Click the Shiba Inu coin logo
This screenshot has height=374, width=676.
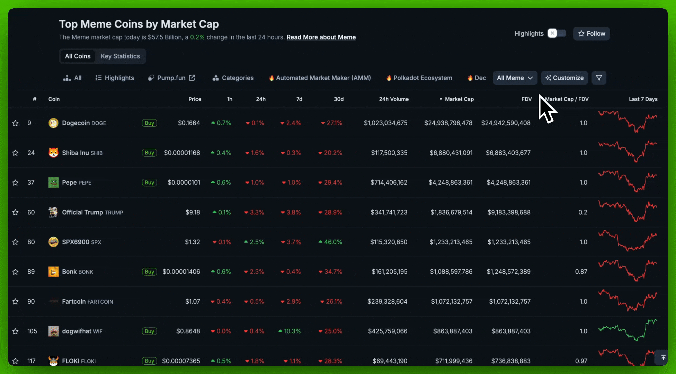pos(53,152)
